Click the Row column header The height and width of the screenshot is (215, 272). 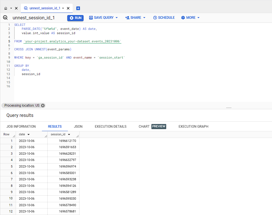[x=7, y=135]
